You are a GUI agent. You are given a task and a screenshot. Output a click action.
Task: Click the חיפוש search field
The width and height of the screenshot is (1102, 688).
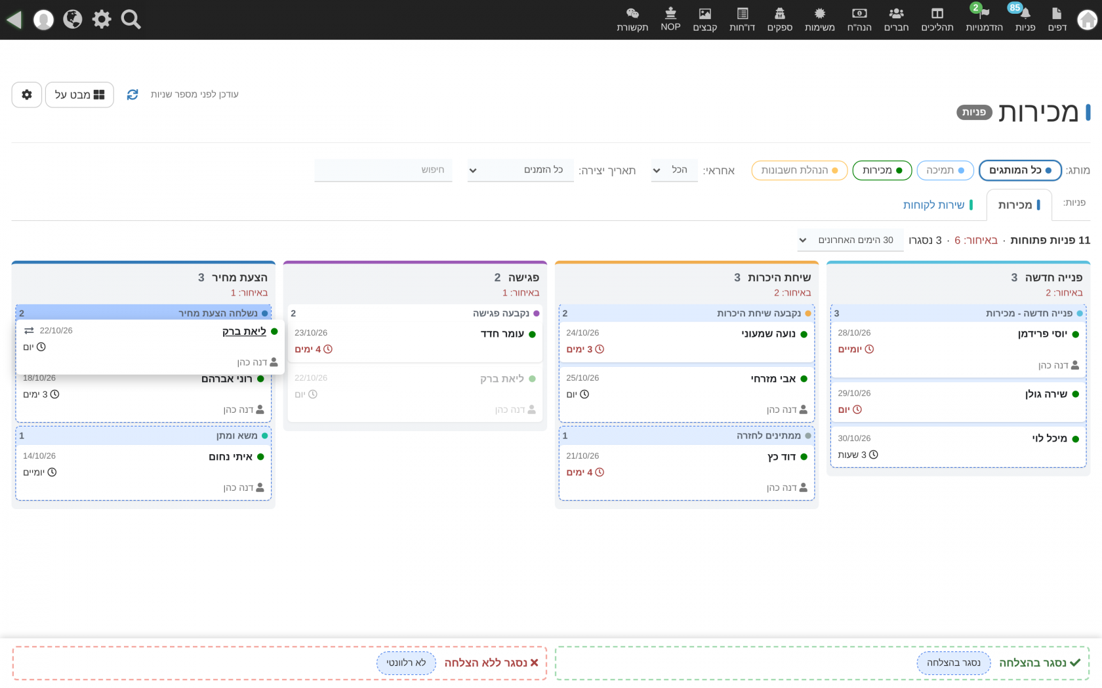pos(383,170)
